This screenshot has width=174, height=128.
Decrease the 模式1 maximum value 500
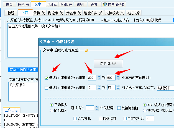[x=118, y=79]
